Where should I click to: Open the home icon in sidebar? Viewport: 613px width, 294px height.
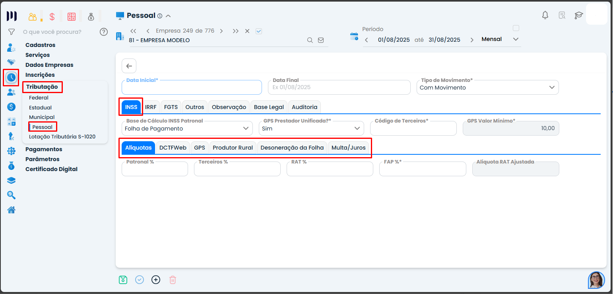12,210
